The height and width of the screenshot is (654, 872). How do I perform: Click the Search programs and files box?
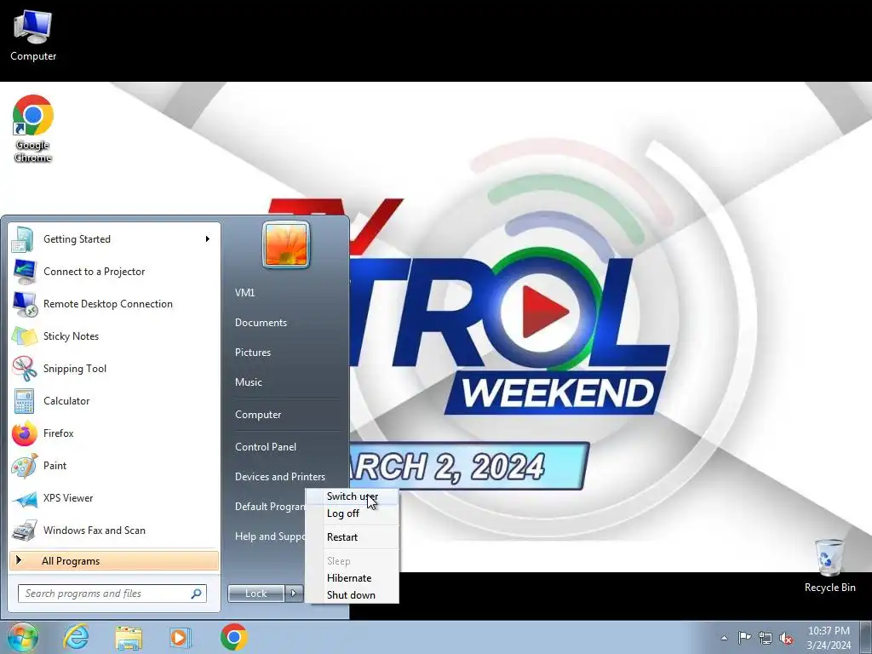[x=112, y=594]
